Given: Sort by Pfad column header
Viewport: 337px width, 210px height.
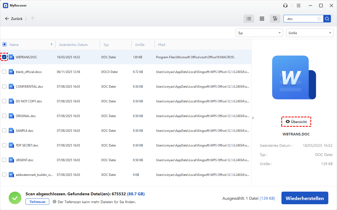Looking at the screenshot, I should point(162,45).
